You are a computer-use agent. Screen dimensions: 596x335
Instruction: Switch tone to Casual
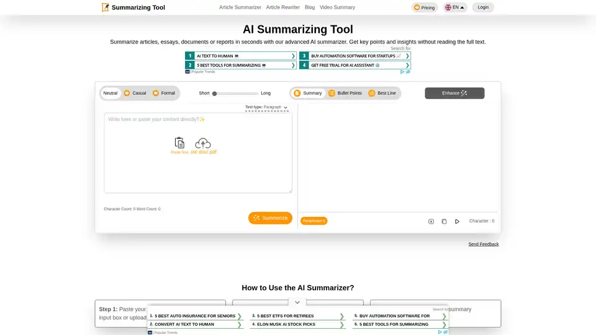pos(135,93)
